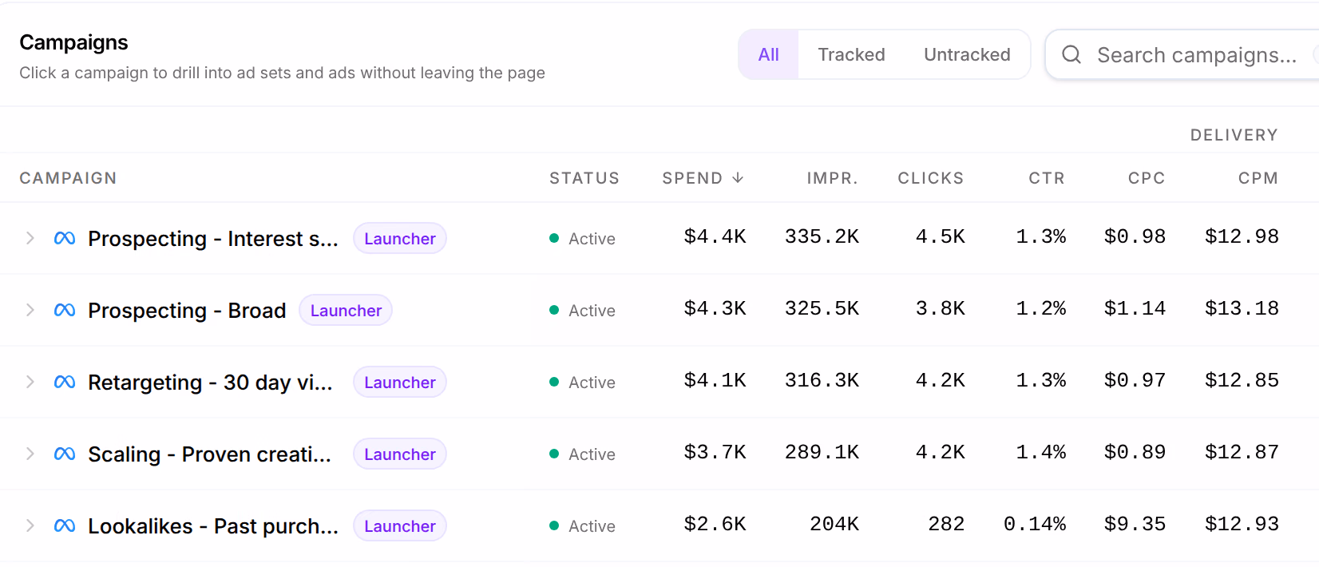Image resolution: width=1319 pixels, height=567 pixels.
Task: Click Launcher badge on Retargeting row
Action: coord(400,382)
